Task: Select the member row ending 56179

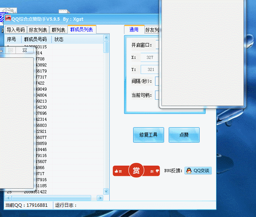Action: click(69, 71)
